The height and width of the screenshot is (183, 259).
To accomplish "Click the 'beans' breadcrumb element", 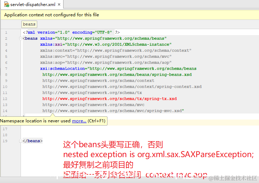I will pyautogui.click(x=29, y=24).
